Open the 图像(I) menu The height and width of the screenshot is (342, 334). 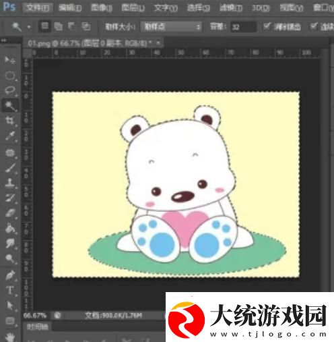(102, 8)
